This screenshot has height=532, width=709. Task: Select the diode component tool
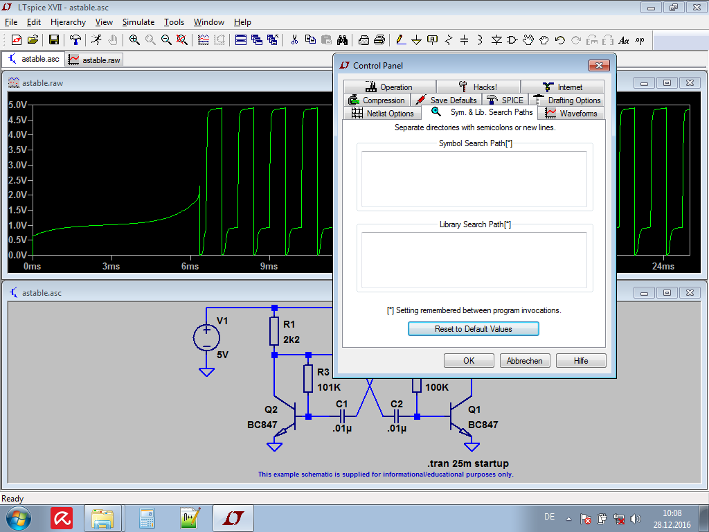pos(496,39)
